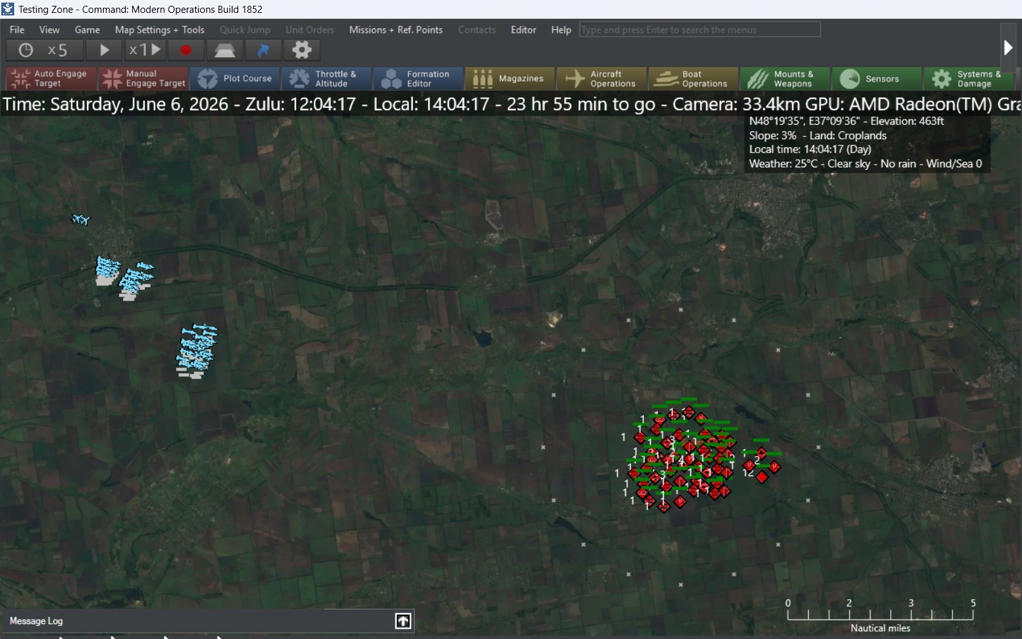Open Throttle & Altitude settings
Screen dimensions: 1022x639
[x=326, y=79]
